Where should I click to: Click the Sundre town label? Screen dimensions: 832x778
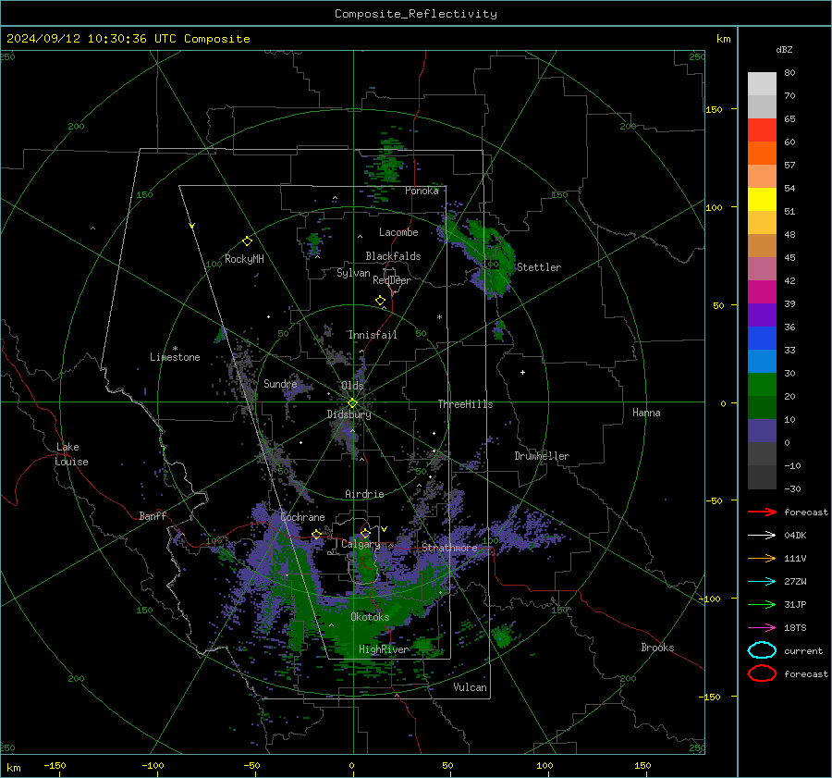click(280, 383)
